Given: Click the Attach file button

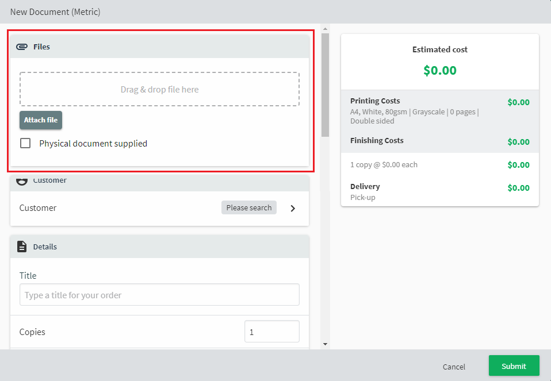Looking at the screenshot, I should pyautogui.click(x=41, y=120).
